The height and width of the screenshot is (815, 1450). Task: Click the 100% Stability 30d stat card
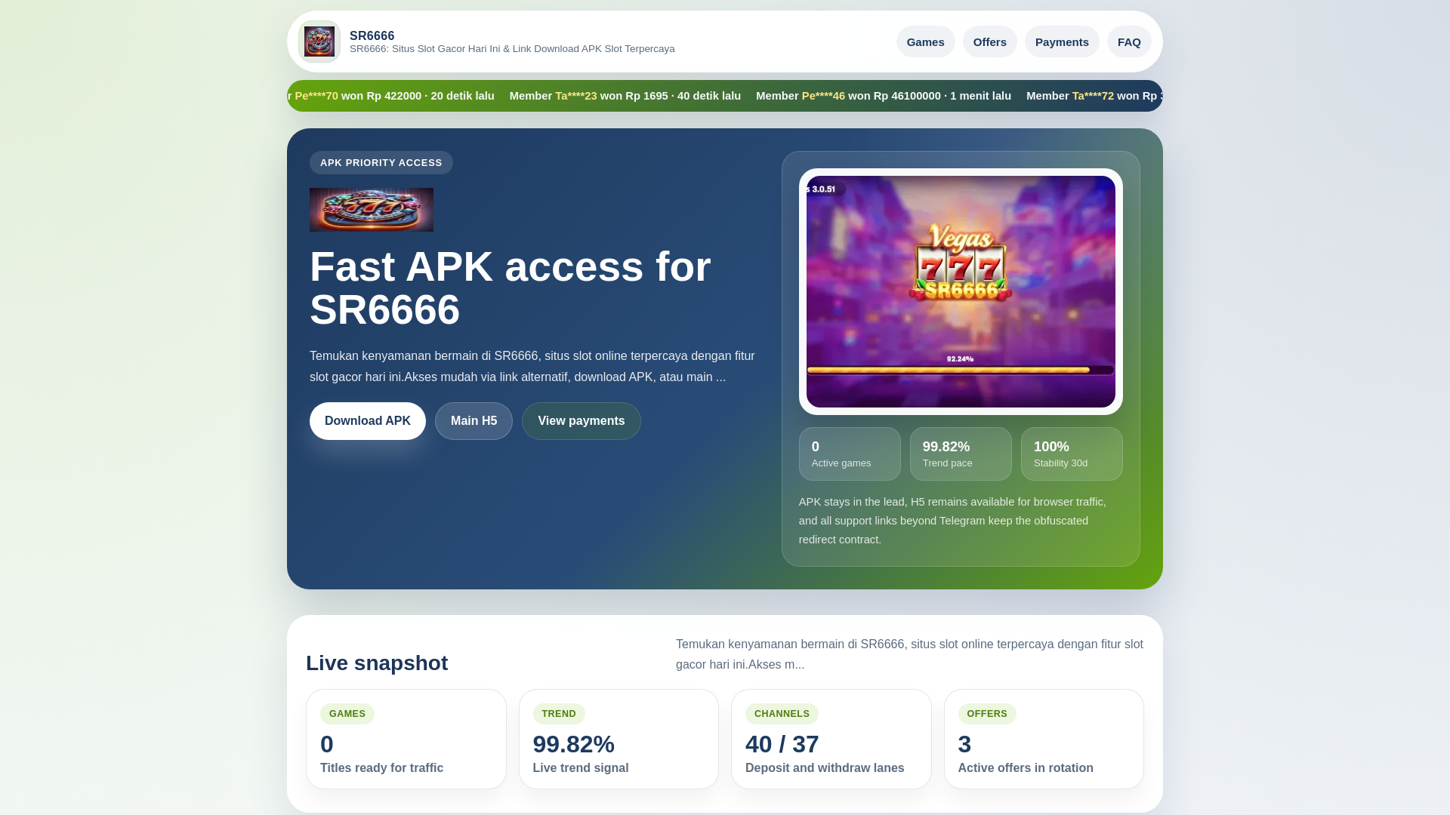click(1072, 454)
